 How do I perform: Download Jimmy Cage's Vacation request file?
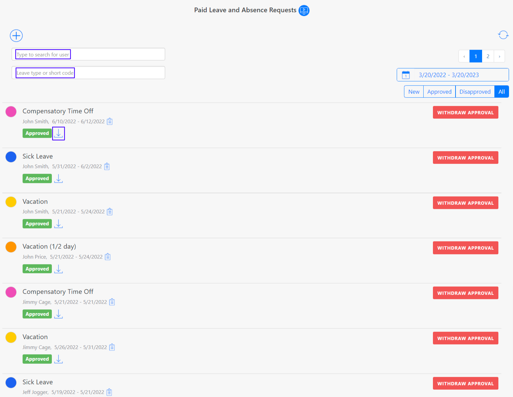click(x=58, y=359)
